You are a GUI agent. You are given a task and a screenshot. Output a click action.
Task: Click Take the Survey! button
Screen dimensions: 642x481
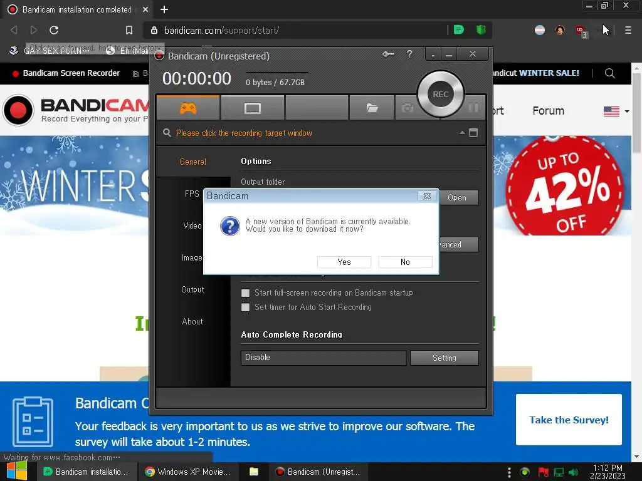point(569,420)
